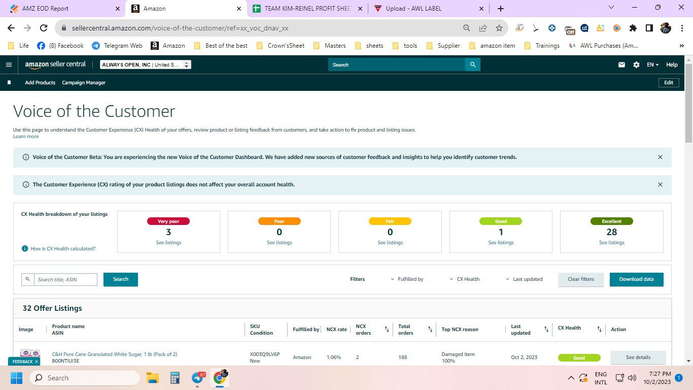Image resolution: width=693 pixels, height=390 pixels.
Task: Open See listings under Good
Action: 501,243
